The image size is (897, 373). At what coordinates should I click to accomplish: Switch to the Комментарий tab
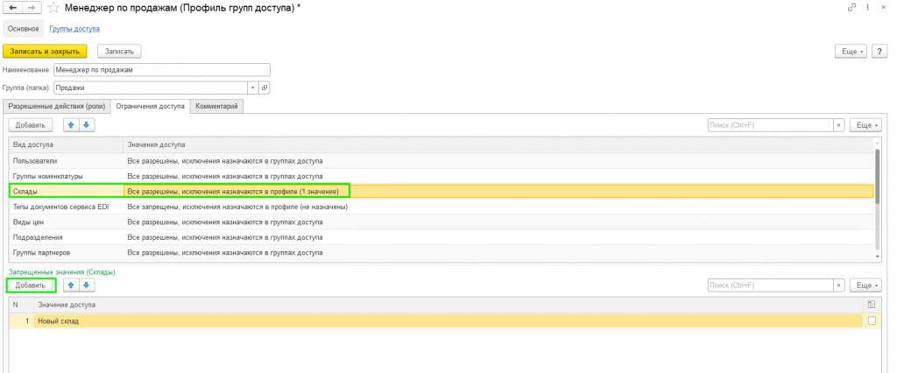(x=217, y=107)
